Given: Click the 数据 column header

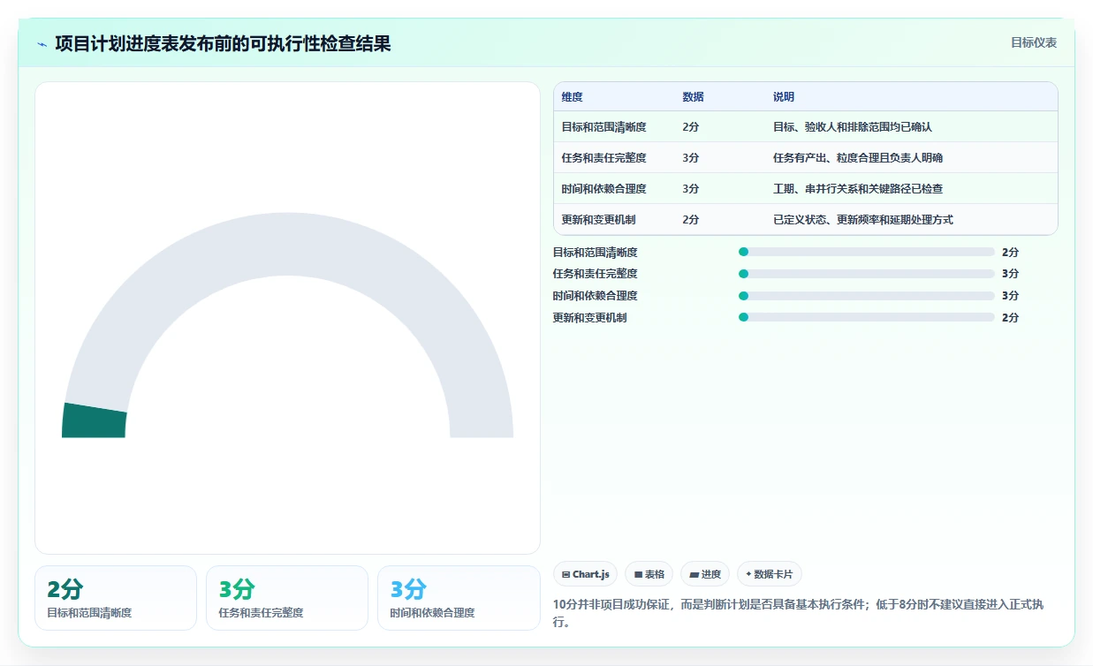Looking at the screenshot, I should click(694, 97).
